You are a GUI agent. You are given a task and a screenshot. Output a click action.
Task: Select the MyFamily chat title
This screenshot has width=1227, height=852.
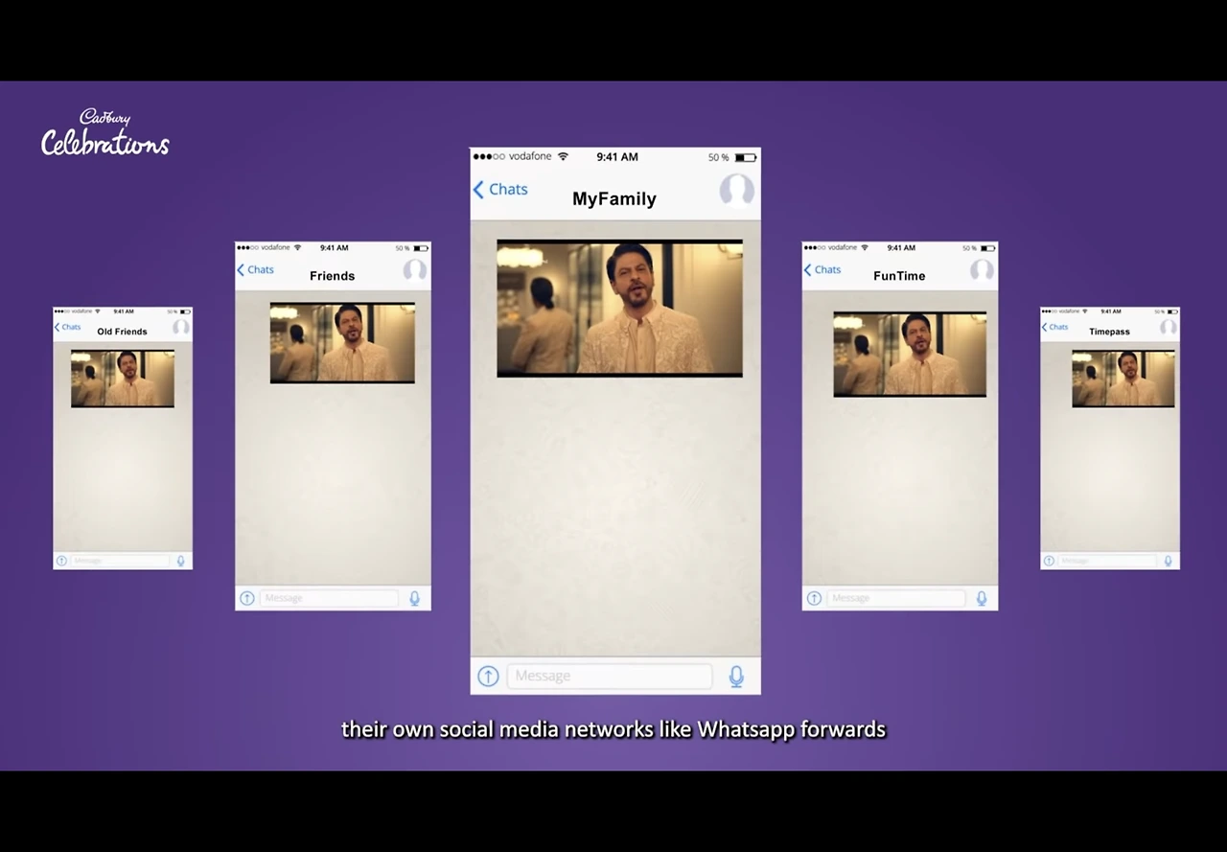pos(614,199)
